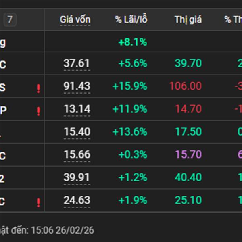Open the underlined cost price 15.40
The image size is (242, 242).
click(x=77, y=131)
